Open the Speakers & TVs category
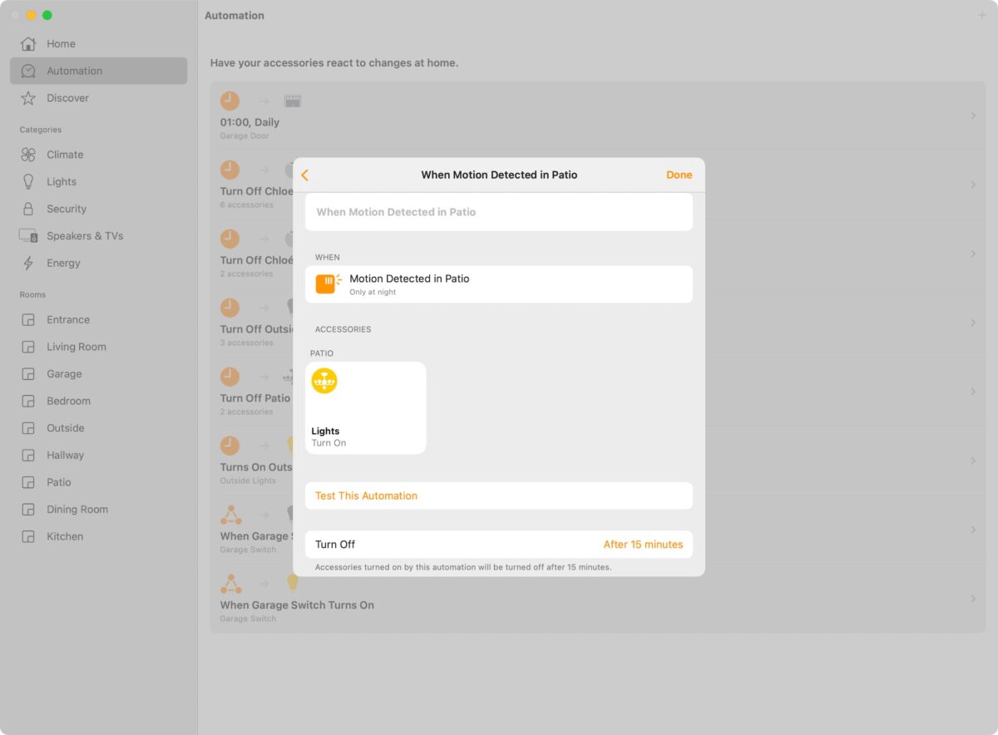This screenshot has height=735, width=998. pyautogui.click(x=98, y=236)
